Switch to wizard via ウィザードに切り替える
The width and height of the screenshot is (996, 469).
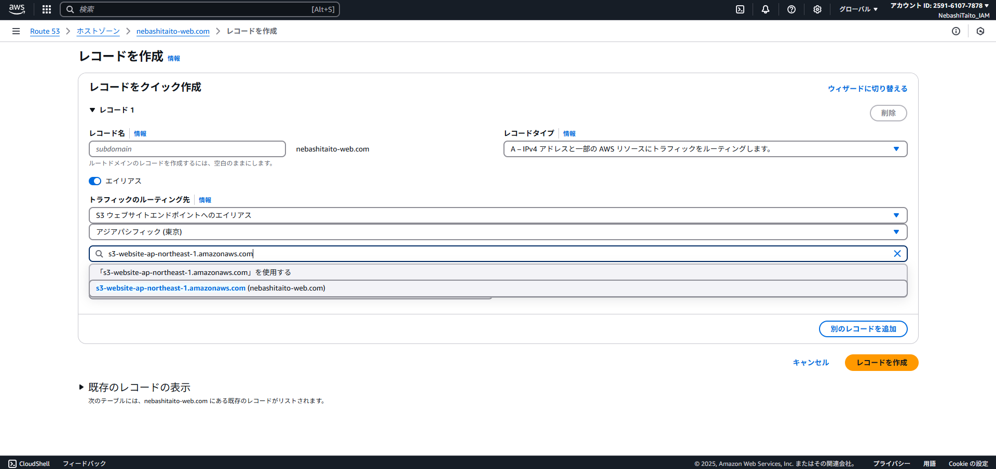[867, 89]
